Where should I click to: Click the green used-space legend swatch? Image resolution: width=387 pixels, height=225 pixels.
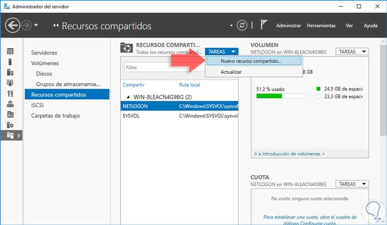[319, 89]
